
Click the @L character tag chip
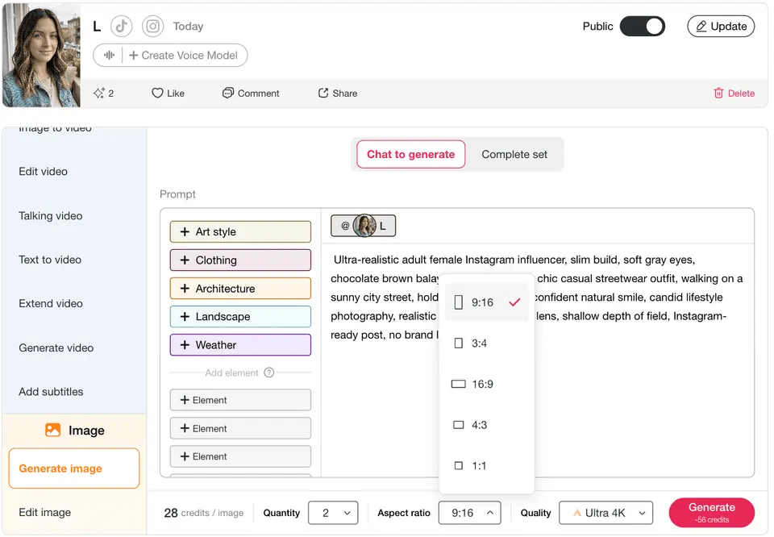tap(364, 226)
